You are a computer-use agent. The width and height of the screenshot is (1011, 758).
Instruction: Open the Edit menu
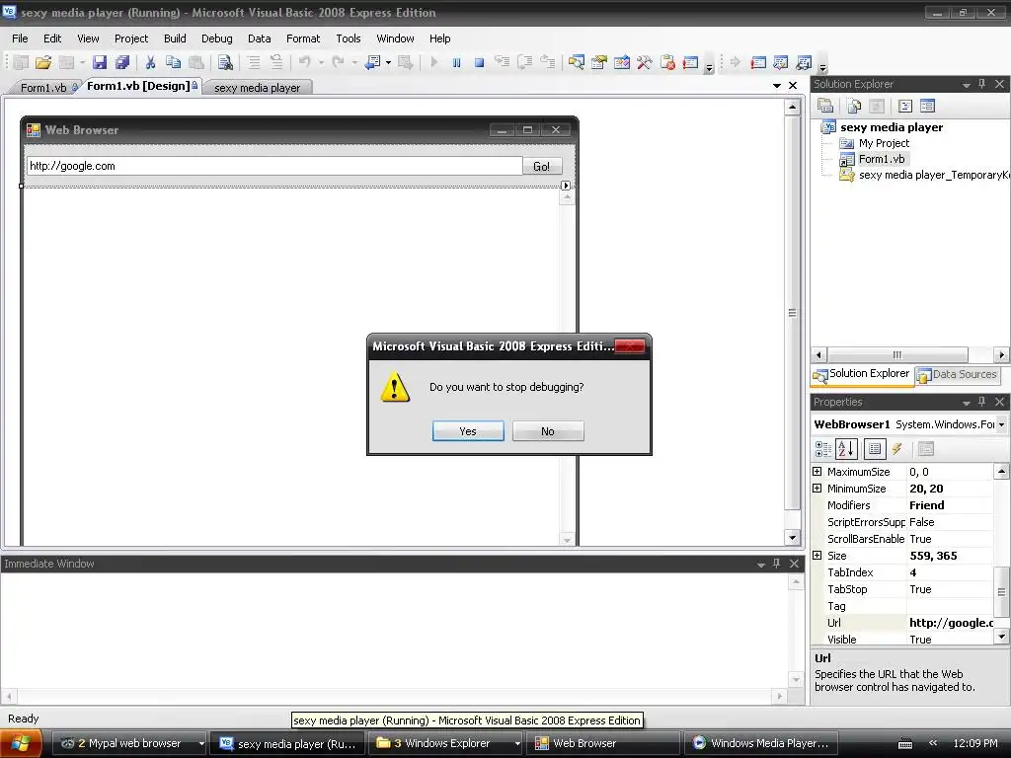(x=52, y=38)
